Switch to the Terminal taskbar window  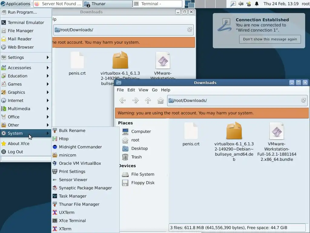(x=157, y=4)
